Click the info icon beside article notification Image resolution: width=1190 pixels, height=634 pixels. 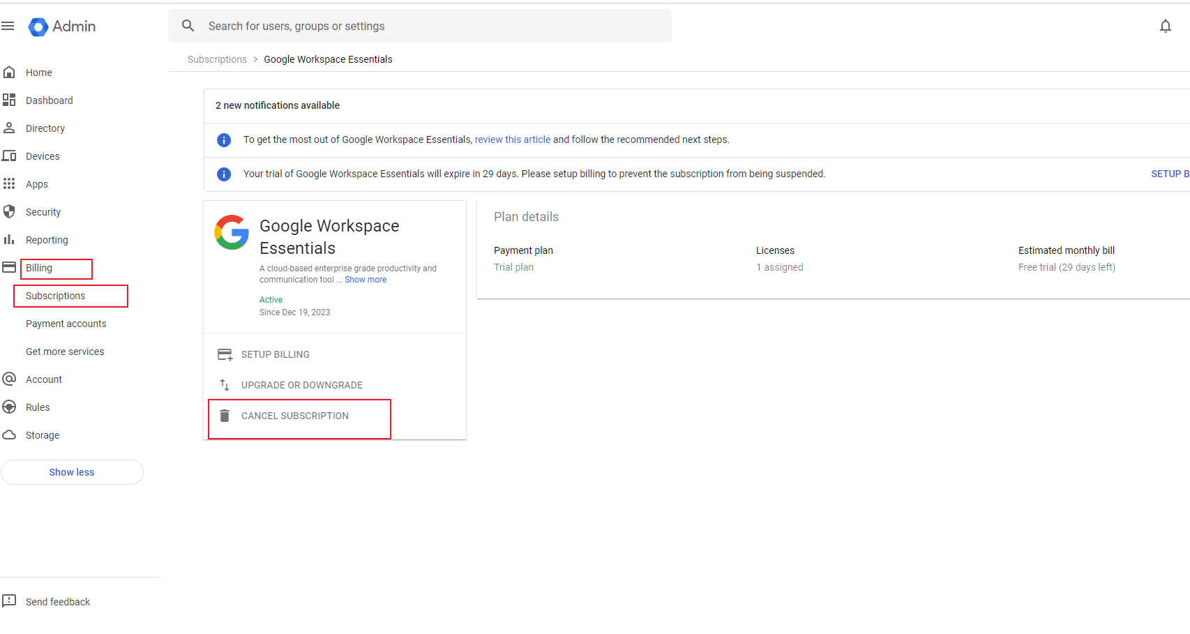tap(224, 140)
